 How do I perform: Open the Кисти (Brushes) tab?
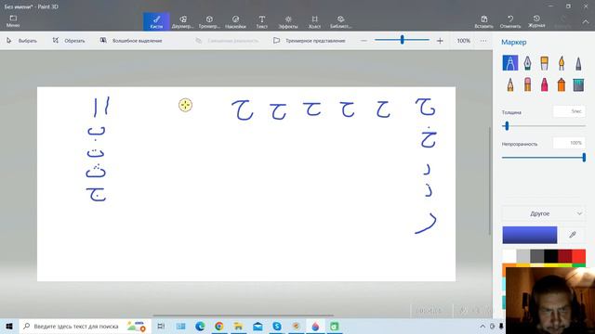[x=156, y=21]
